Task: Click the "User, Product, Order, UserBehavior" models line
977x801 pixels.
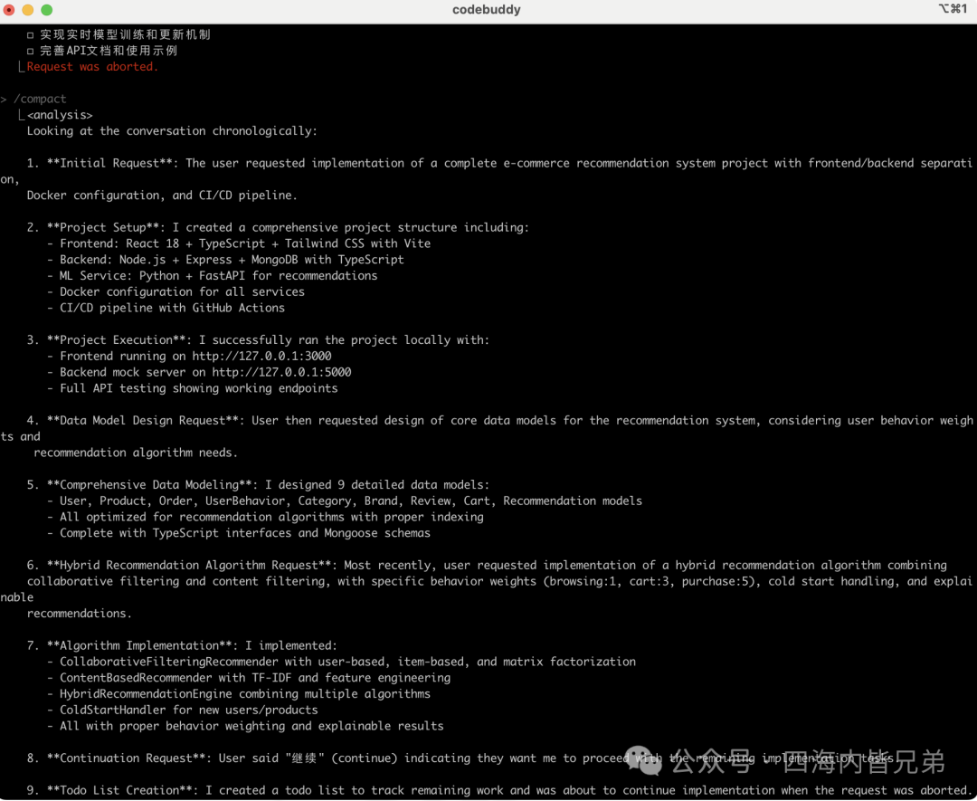Action: tap(345, 501)
